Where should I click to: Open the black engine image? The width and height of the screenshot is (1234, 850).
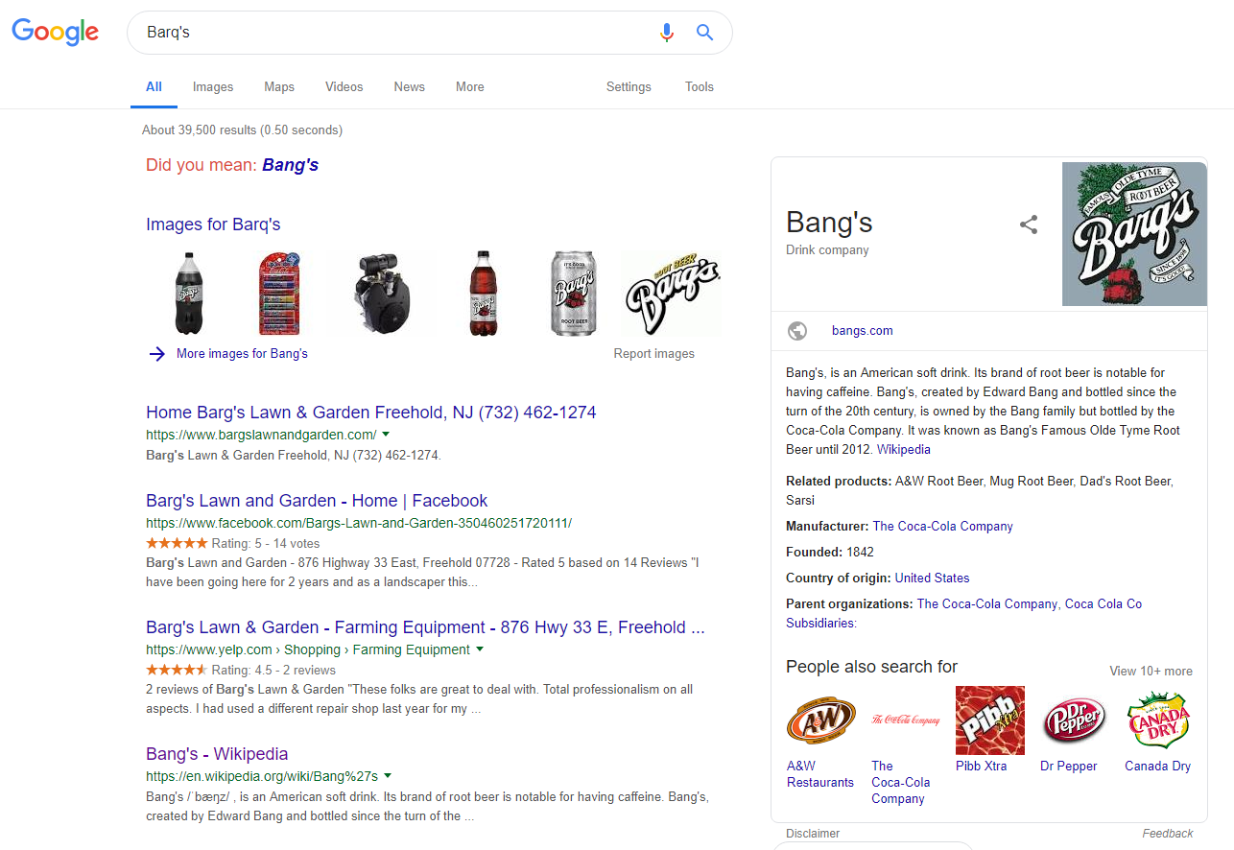[383, 294]
